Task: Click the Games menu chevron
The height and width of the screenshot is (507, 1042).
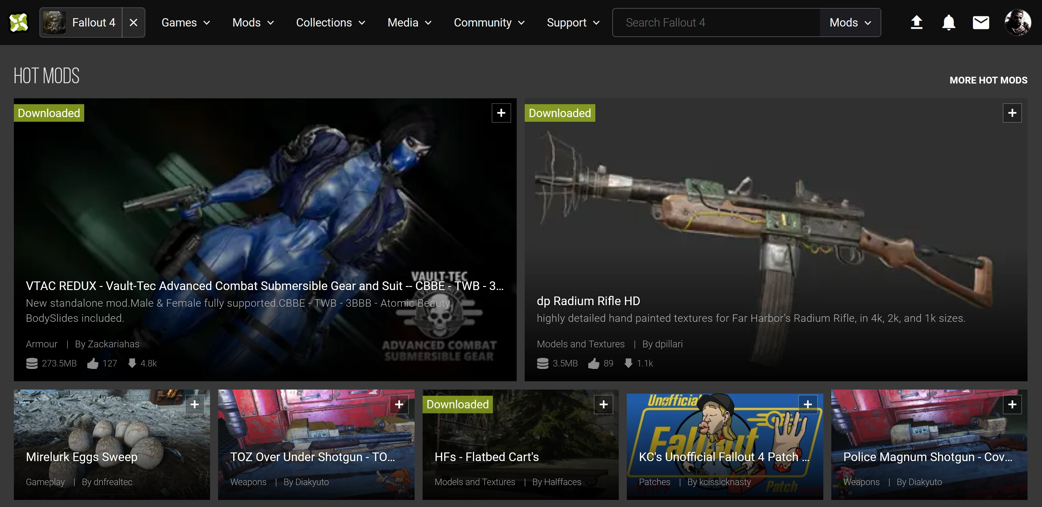Action: [207, 23]
